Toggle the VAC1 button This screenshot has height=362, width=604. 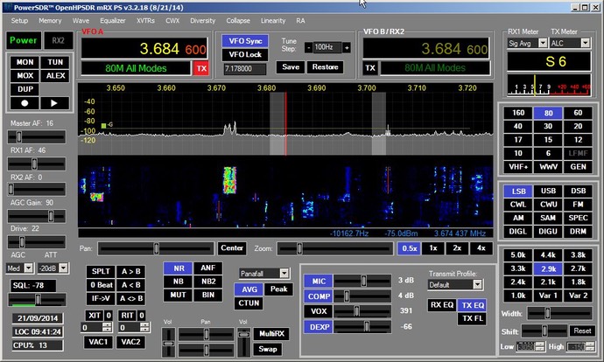coord(98,342)
